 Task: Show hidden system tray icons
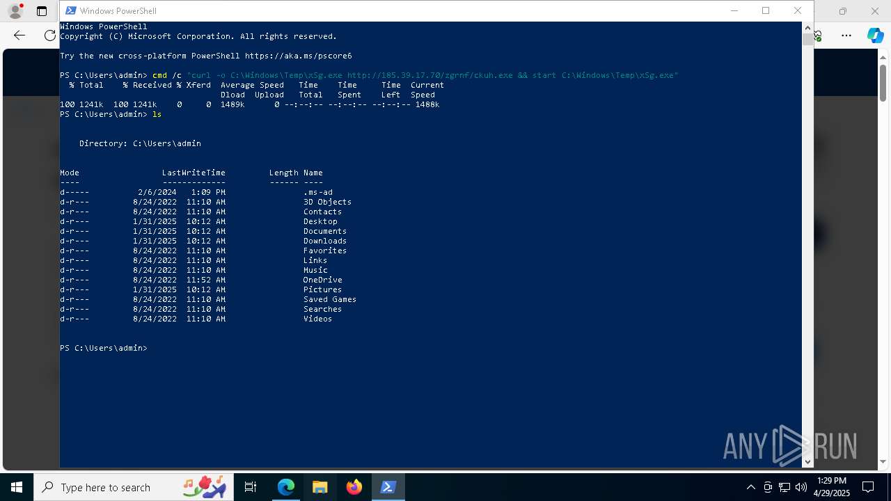coord(750,487)
